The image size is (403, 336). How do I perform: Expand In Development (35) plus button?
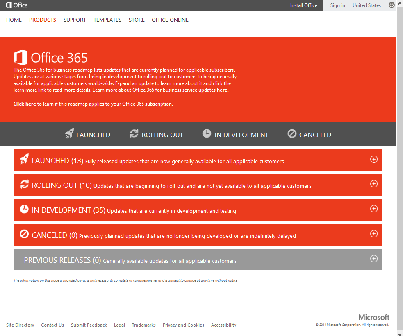click(x=374, y=209)
